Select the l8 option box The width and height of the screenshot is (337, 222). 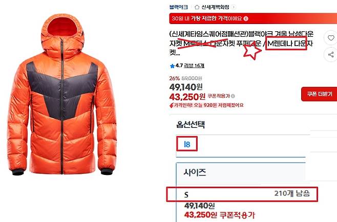pyautogui.click(x=187, y=144)
